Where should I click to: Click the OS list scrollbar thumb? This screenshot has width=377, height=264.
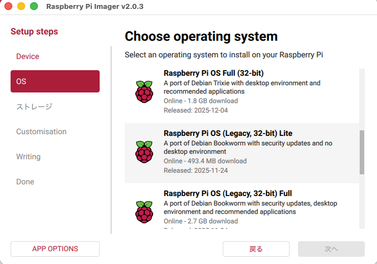(x=362, y=152)
